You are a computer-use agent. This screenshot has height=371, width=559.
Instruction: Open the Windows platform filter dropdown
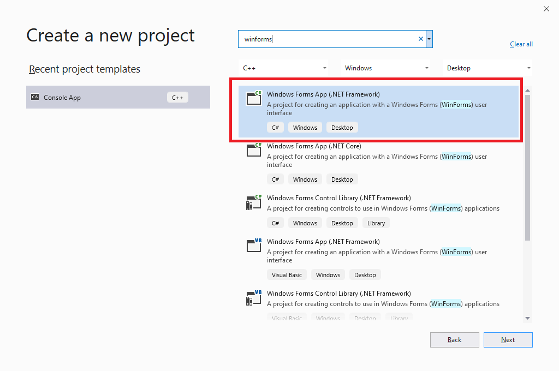(x=385, y=68)
